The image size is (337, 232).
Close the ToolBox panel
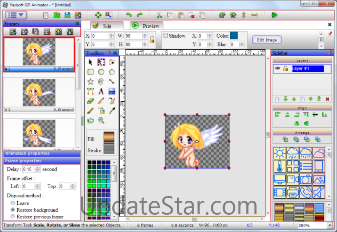pos(115,53)
